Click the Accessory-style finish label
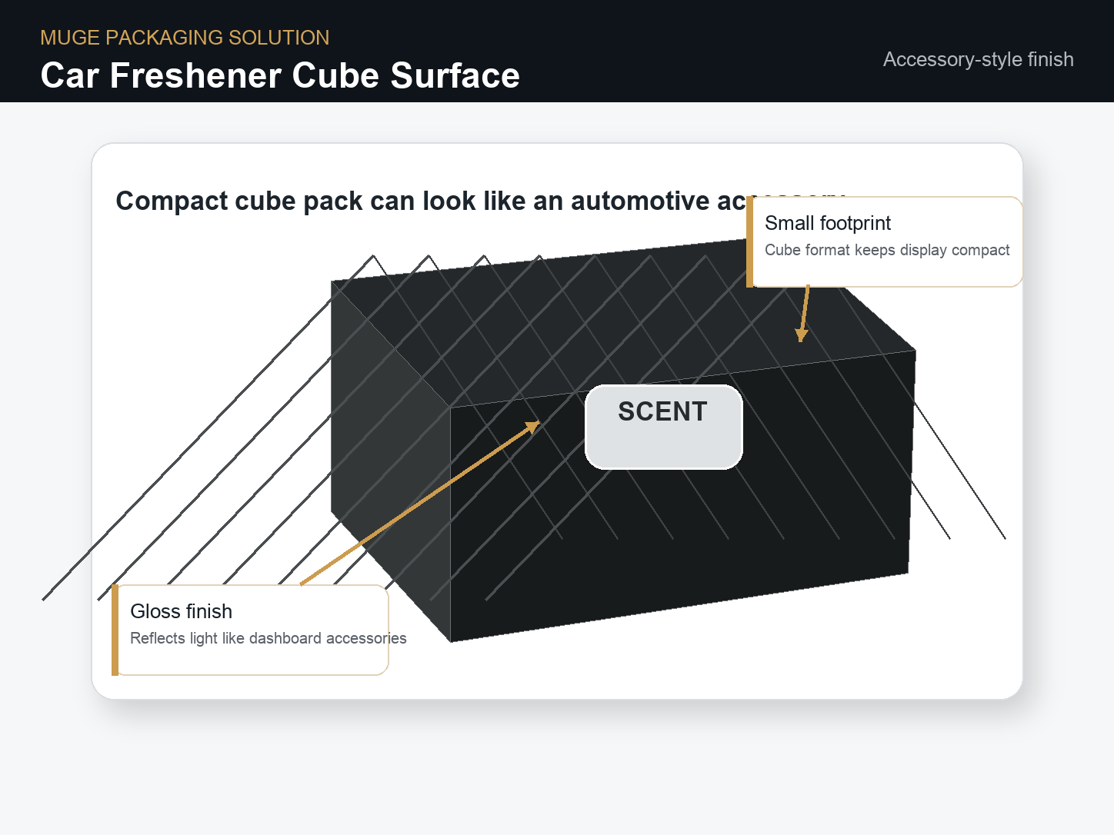1114x835 pixels. pyautogui.click(x=978, y=59)
